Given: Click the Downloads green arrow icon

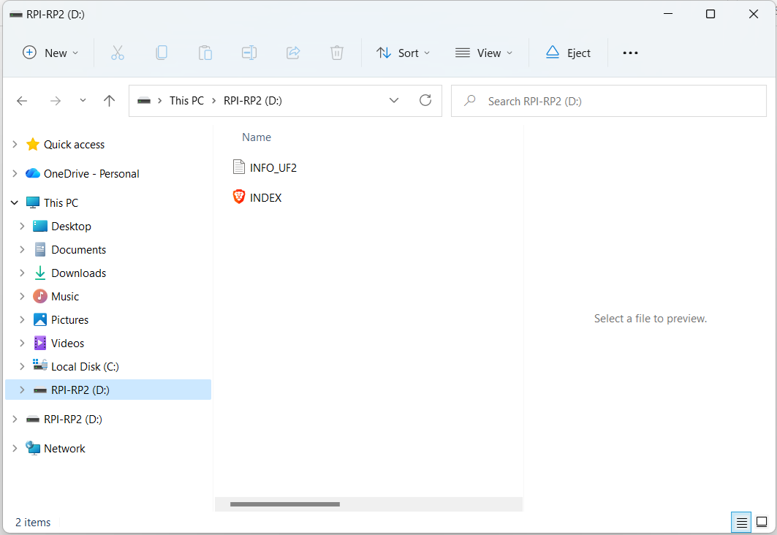Looking at the screenshot, I should tap(40, 273).
